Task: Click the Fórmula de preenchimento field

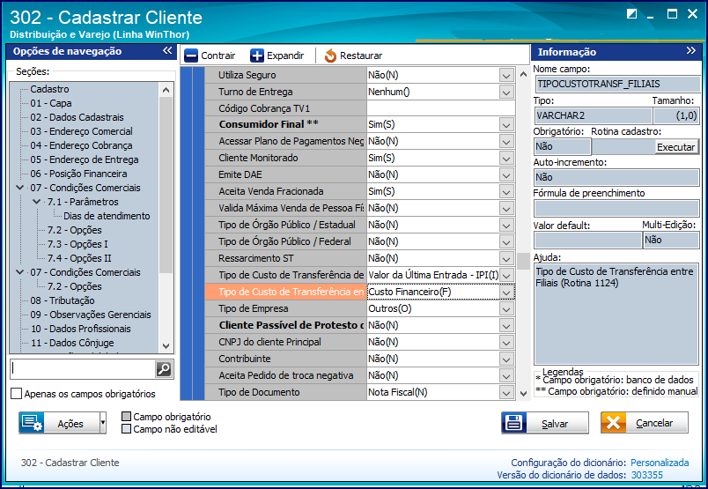Action: pos(616,208)
